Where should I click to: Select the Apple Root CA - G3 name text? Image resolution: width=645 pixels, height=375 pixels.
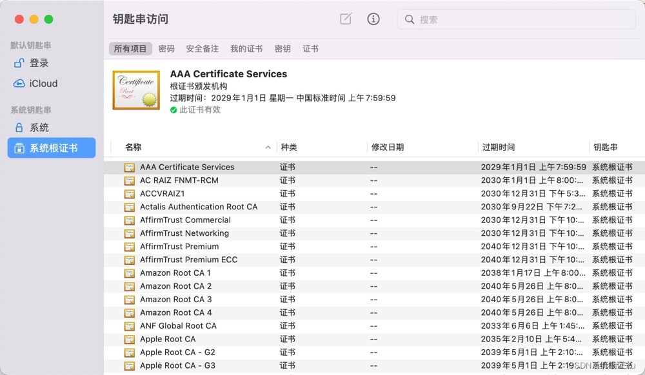[178, 365]
